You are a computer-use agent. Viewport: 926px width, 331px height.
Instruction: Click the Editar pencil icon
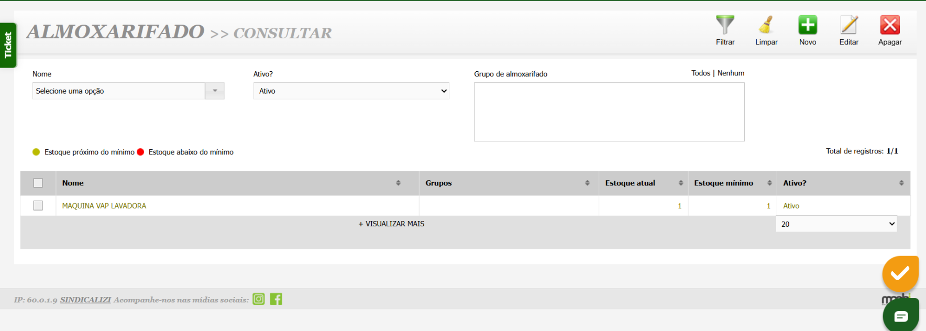[x=848, y=25]
